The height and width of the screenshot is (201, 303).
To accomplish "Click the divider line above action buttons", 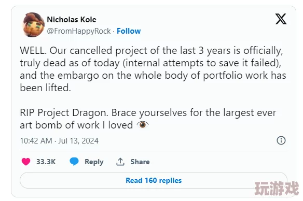I will click(154, 151).
